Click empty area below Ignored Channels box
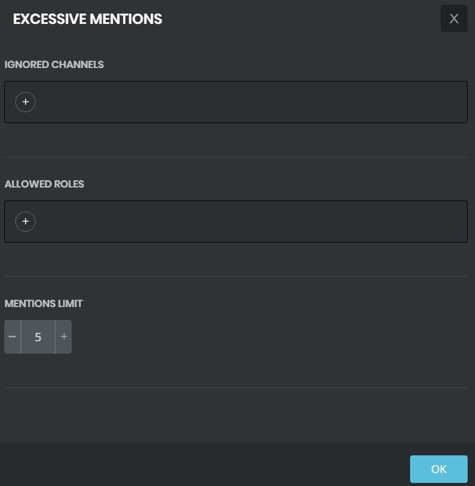This screenshot has height=486, width=475. (x=236, y=140)
